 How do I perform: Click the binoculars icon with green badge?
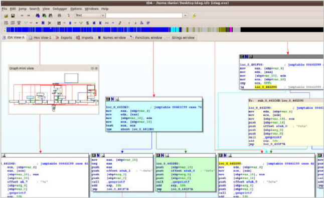click(44, 15)
